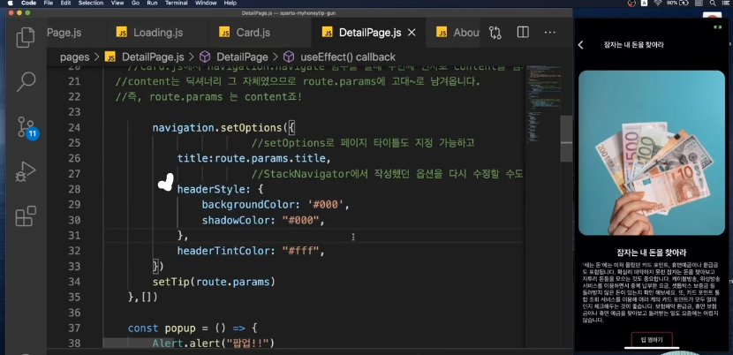Click the DetailPage symbol breadcrumb
Image resolution: width=733 pixels, height=355 pixels.
click(242, 57)
